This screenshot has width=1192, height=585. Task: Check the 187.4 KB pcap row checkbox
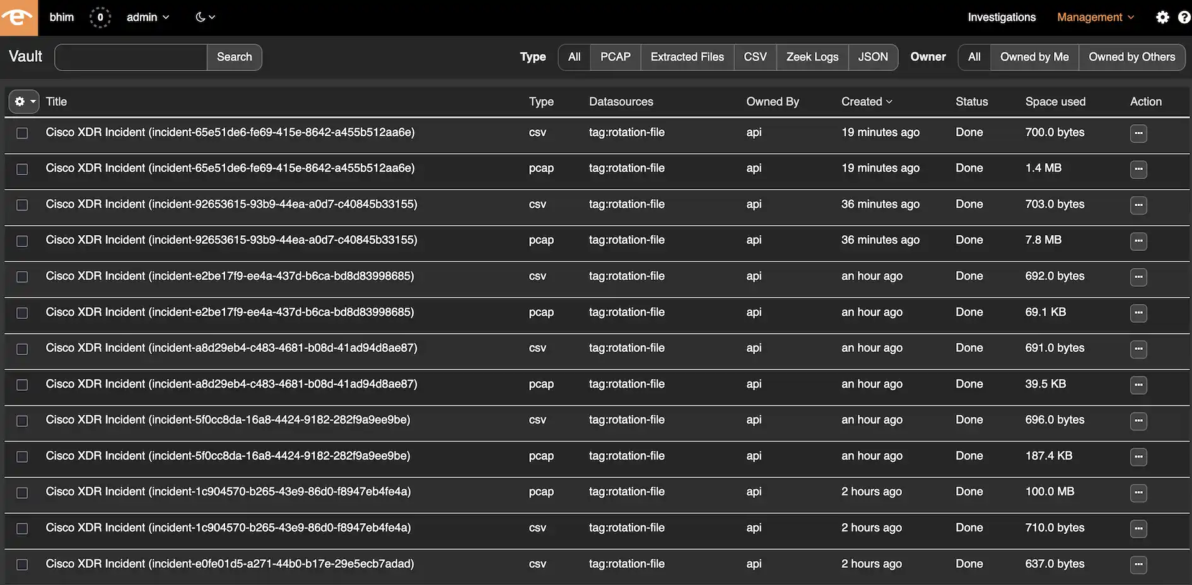click(x=22, y=456)
